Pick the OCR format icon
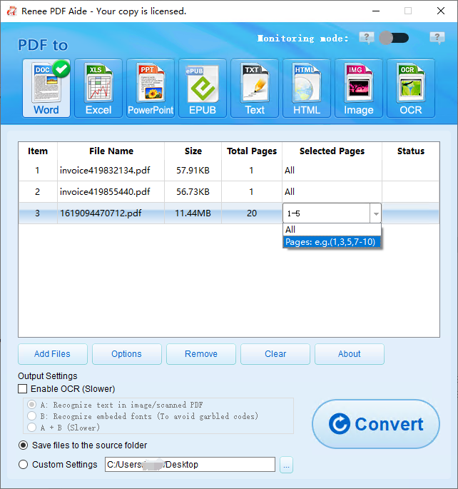Image resolution: width=458 pixels, height=489 pixels. (411, 88)
